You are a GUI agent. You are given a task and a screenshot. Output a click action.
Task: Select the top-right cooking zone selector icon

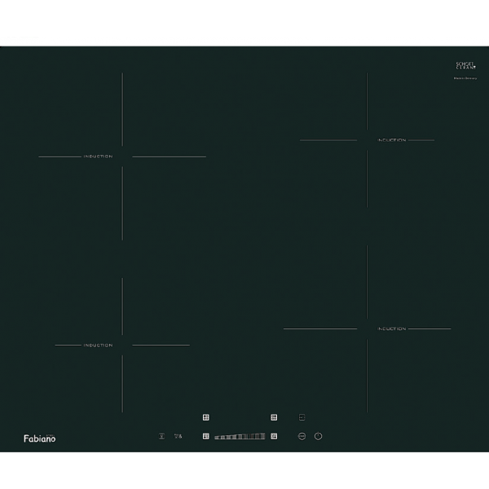[274, 417]
